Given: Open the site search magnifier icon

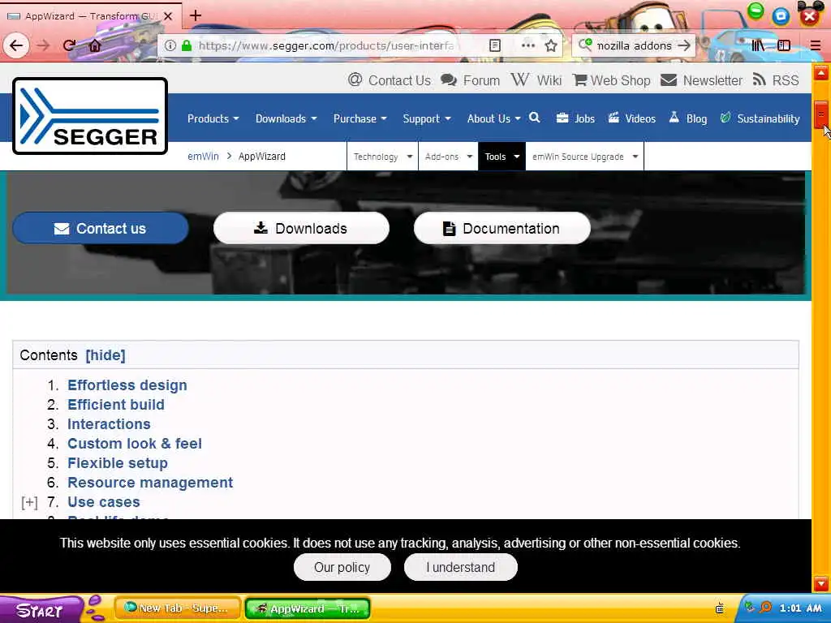Looking at the screenshot, I should pos(535,118).
